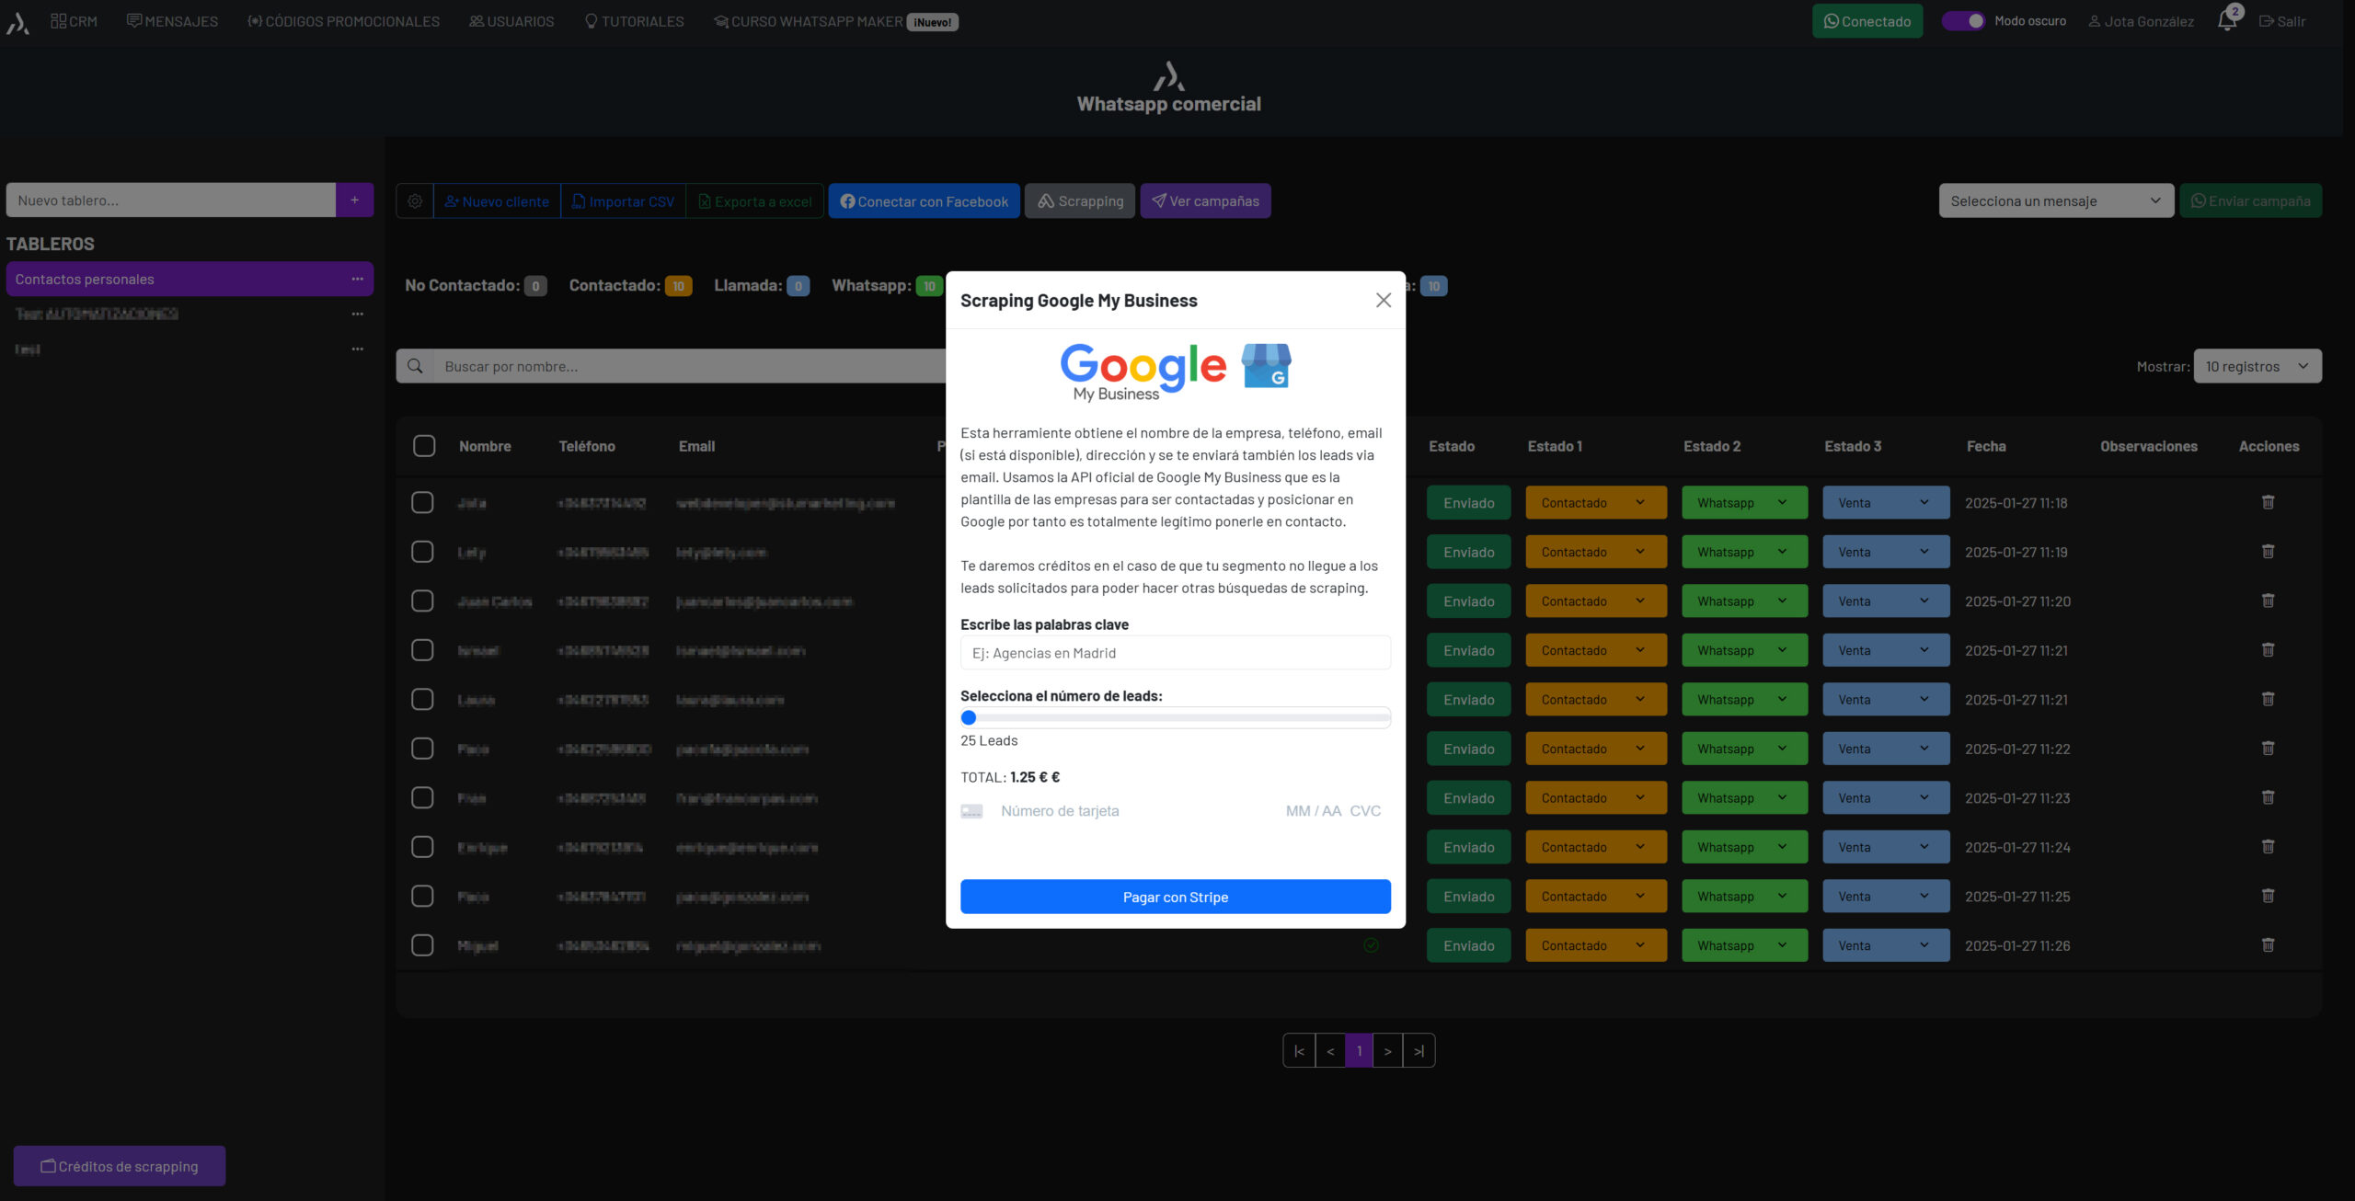
Task: Click the Créditos de scrapping button
Action: (x=120, y=1166)
